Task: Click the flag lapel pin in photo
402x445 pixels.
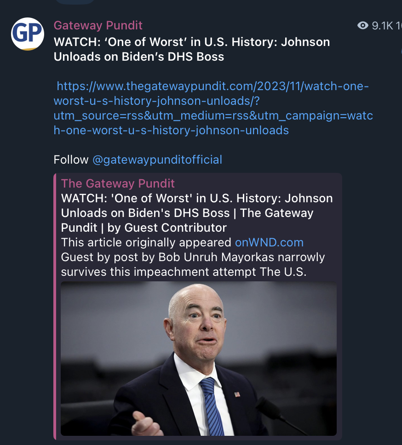Action: coord(237,394)
